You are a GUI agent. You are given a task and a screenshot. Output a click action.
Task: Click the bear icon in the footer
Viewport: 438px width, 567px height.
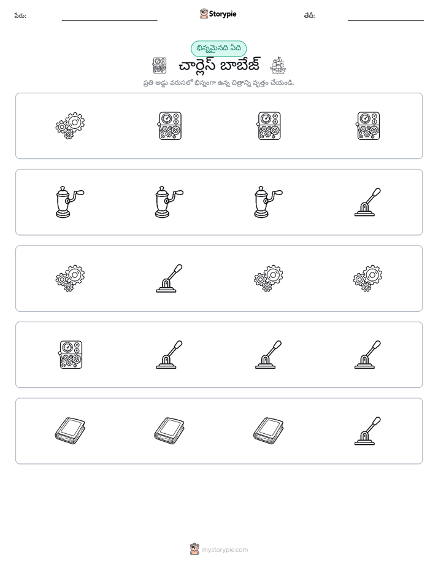tap(194, 549)
